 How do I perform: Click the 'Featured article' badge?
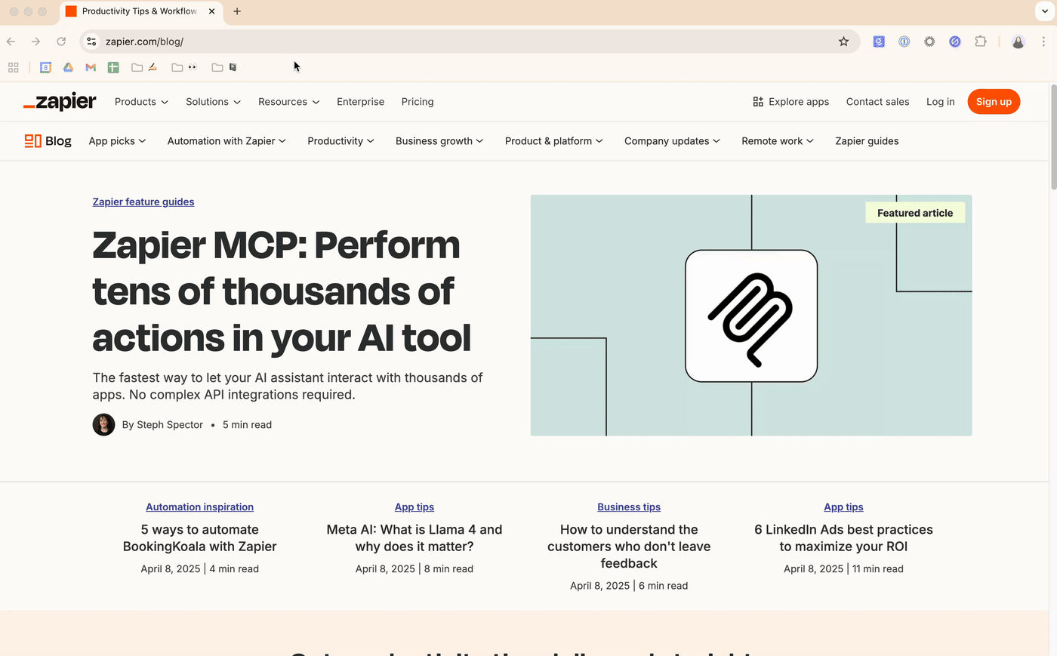915,213
